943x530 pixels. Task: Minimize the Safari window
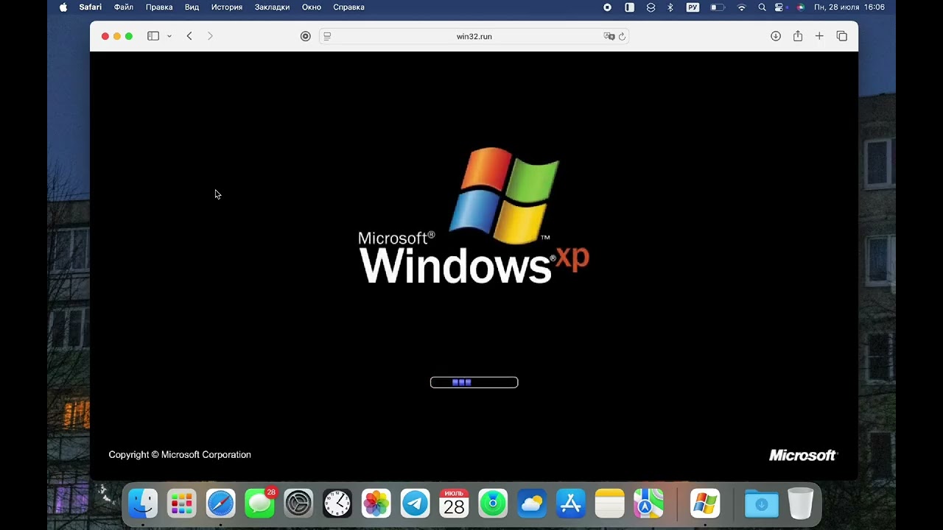point(117,36)
